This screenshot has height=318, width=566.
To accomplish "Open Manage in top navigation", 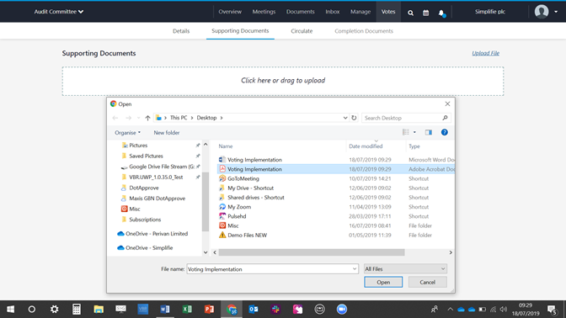I will click(360, 12).
